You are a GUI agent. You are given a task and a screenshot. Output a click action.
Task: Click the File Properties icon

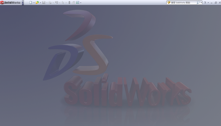pyautogui.click(x=74, y=3)
